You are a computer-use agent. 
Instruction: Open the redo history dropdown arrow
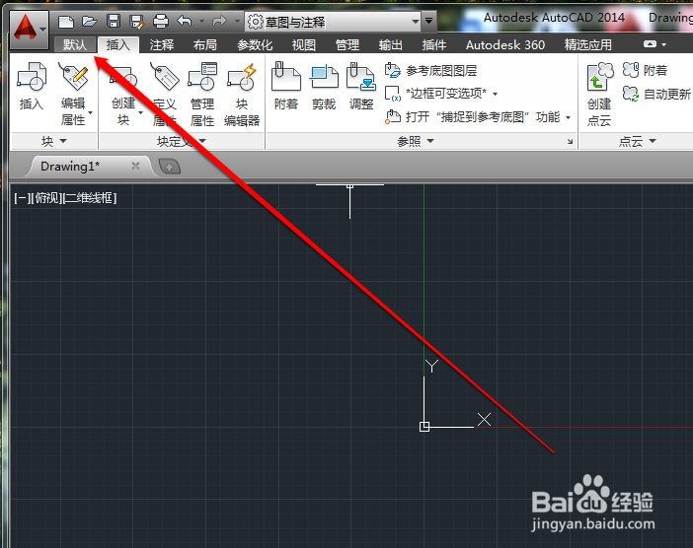coord(237,21)
